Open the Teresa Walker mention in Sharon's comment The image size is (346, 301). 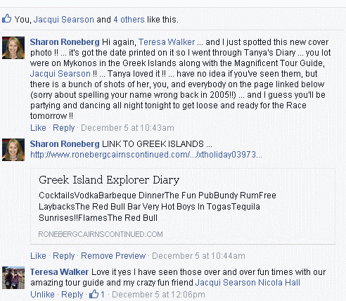point(167,42)
